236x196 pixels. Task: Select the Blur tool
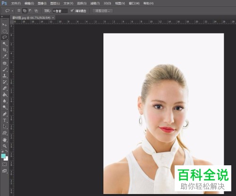click(5, 101)
